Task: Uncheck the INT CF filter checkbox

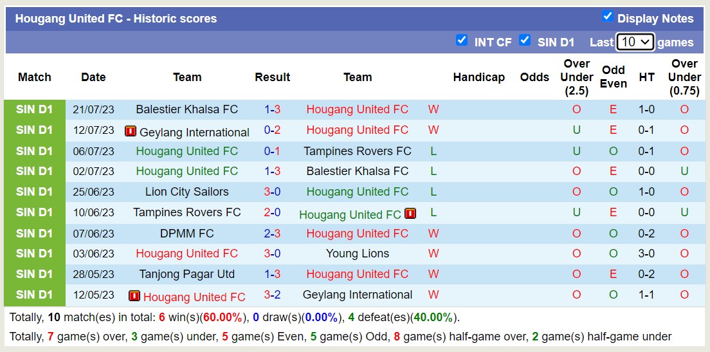Action: 462,41
